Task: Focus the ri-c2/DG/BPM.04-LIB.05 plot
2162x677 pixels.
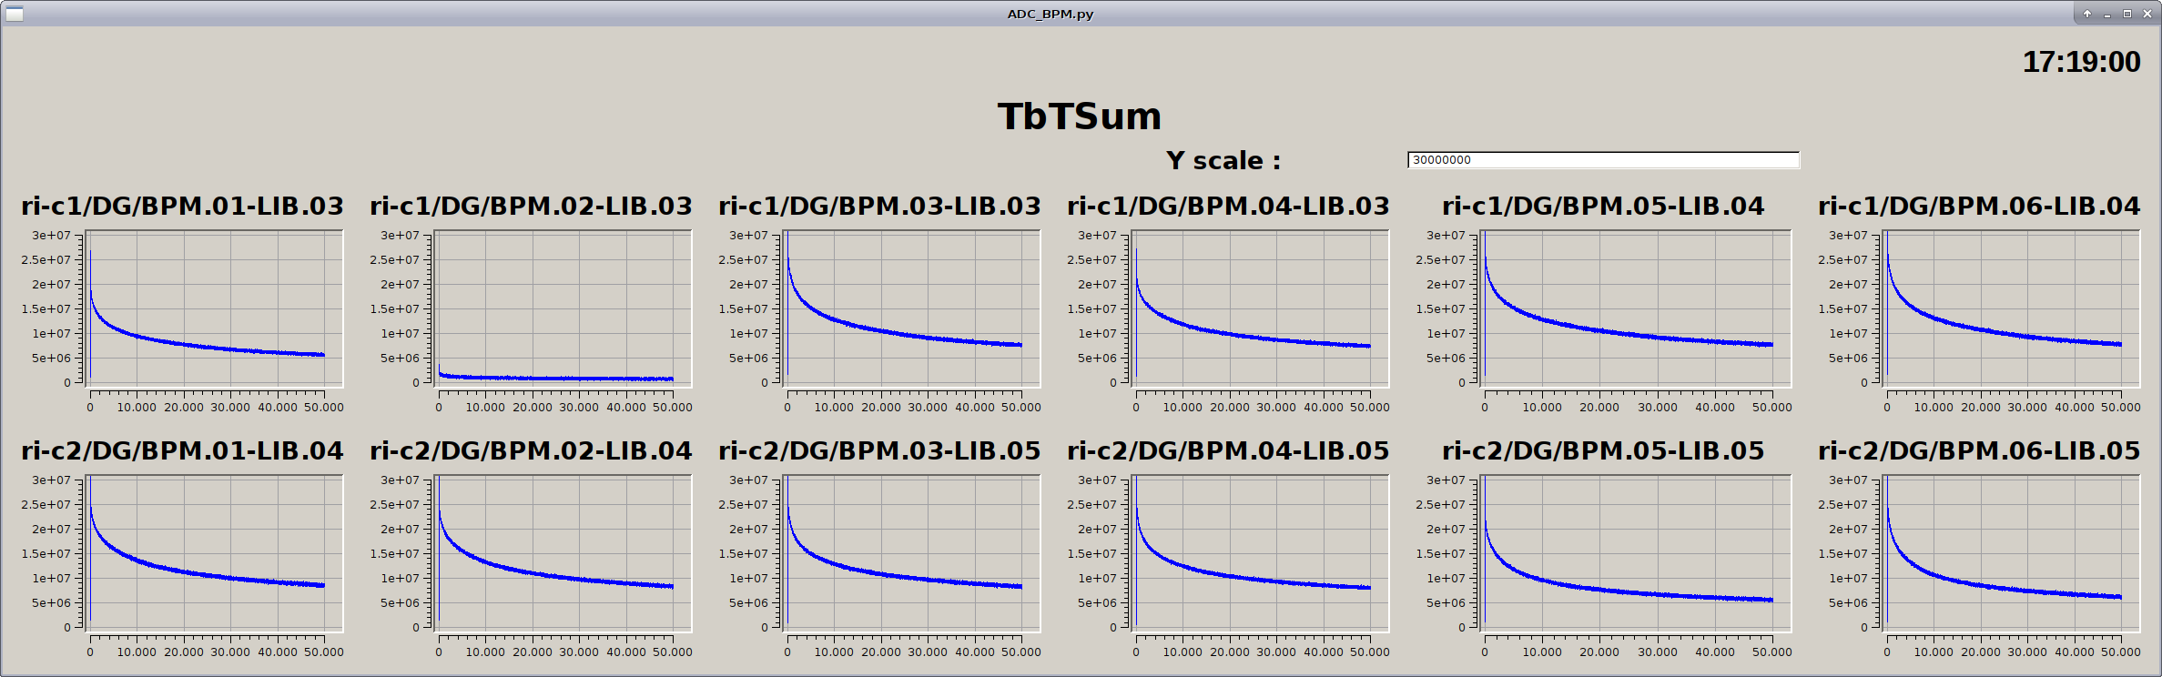Action: tap(1260, 552)
